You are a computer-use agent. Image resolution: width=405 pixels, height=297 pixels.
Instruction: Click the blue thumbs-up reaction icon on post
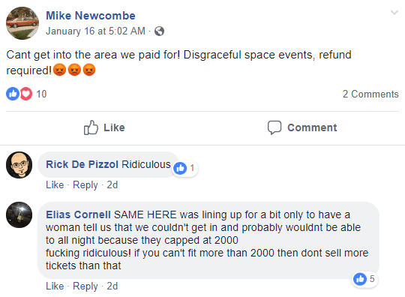click(13, 94)
